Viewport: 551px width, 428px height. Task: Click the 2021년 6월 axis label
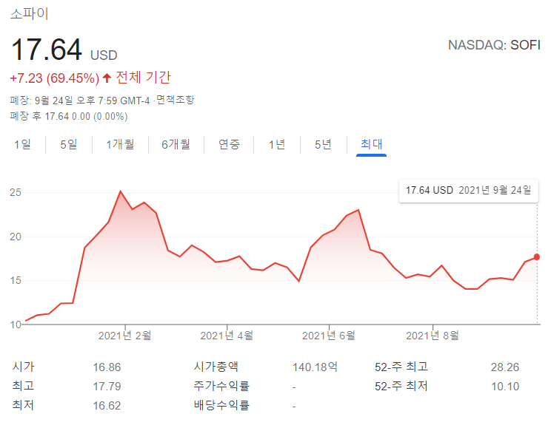pyautogui.click(x=329, y=336)
